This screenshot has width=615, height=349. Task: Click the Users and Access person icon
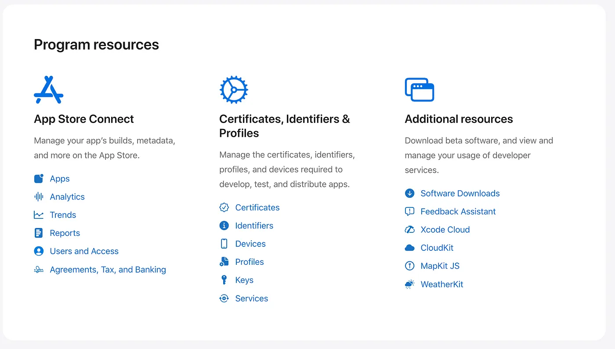39,251
